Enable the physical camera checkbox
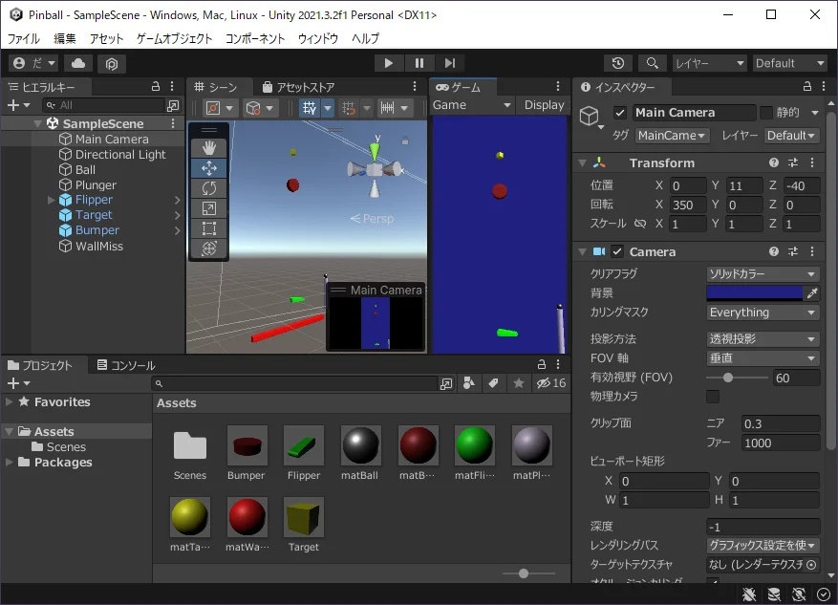 (713, 397)
